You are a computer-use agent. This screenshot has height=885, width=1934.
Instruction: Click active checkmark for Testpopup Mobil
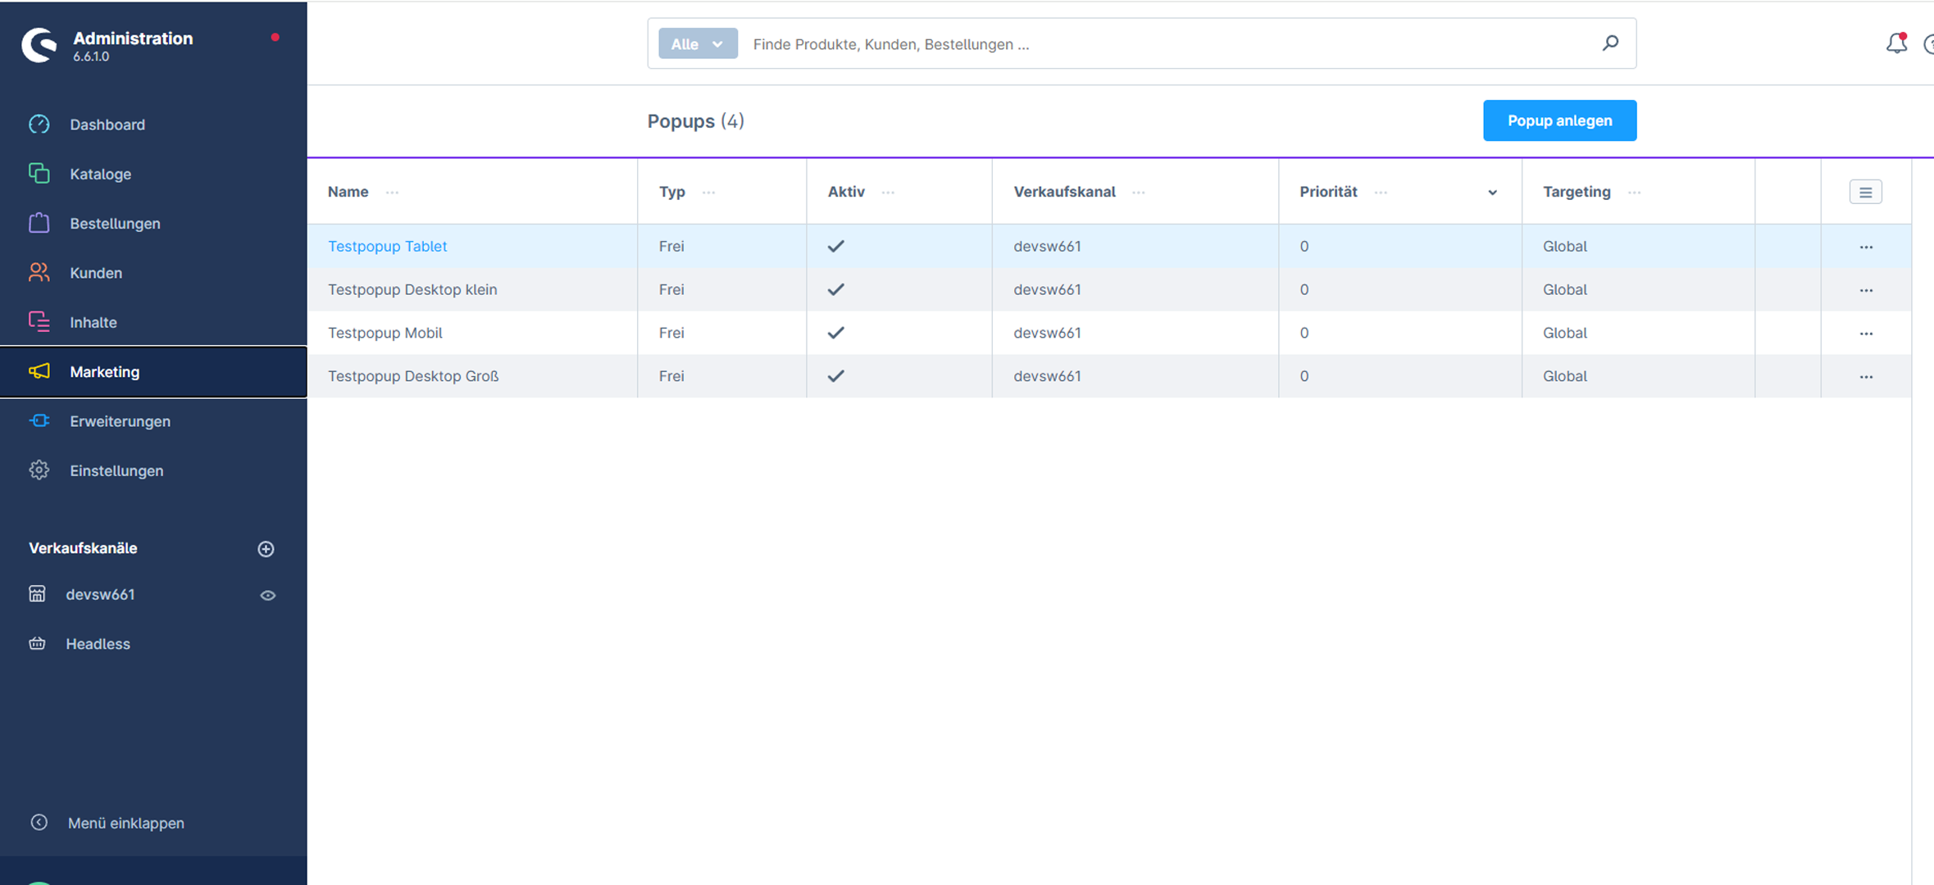click(x=835, y=333)
